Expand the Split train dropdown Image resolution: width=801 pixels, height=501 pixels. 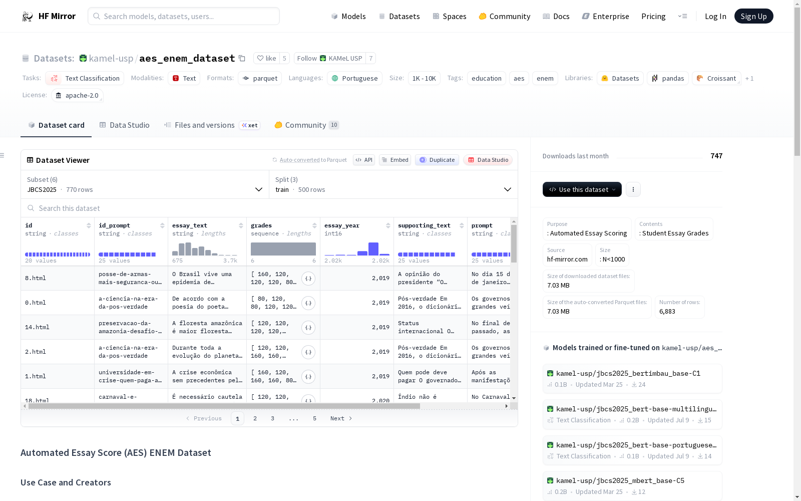click(393, 184)
